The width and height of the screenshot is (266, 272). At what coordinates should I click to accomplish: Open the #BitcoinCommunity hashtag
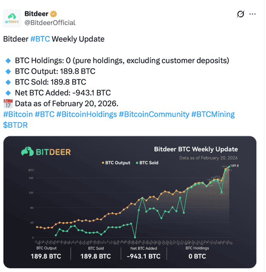coord(154,114)
